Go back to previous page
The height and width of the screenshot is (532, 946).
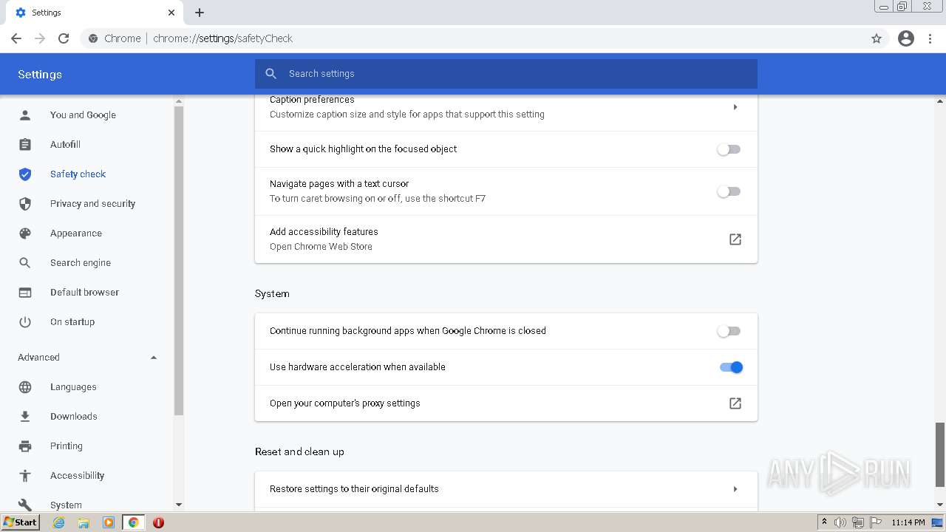[16, 38]
